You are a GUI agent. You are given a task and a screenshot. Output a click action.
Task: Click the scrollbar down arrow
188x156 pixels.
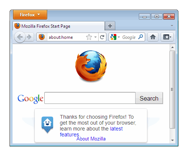point(172,140)
